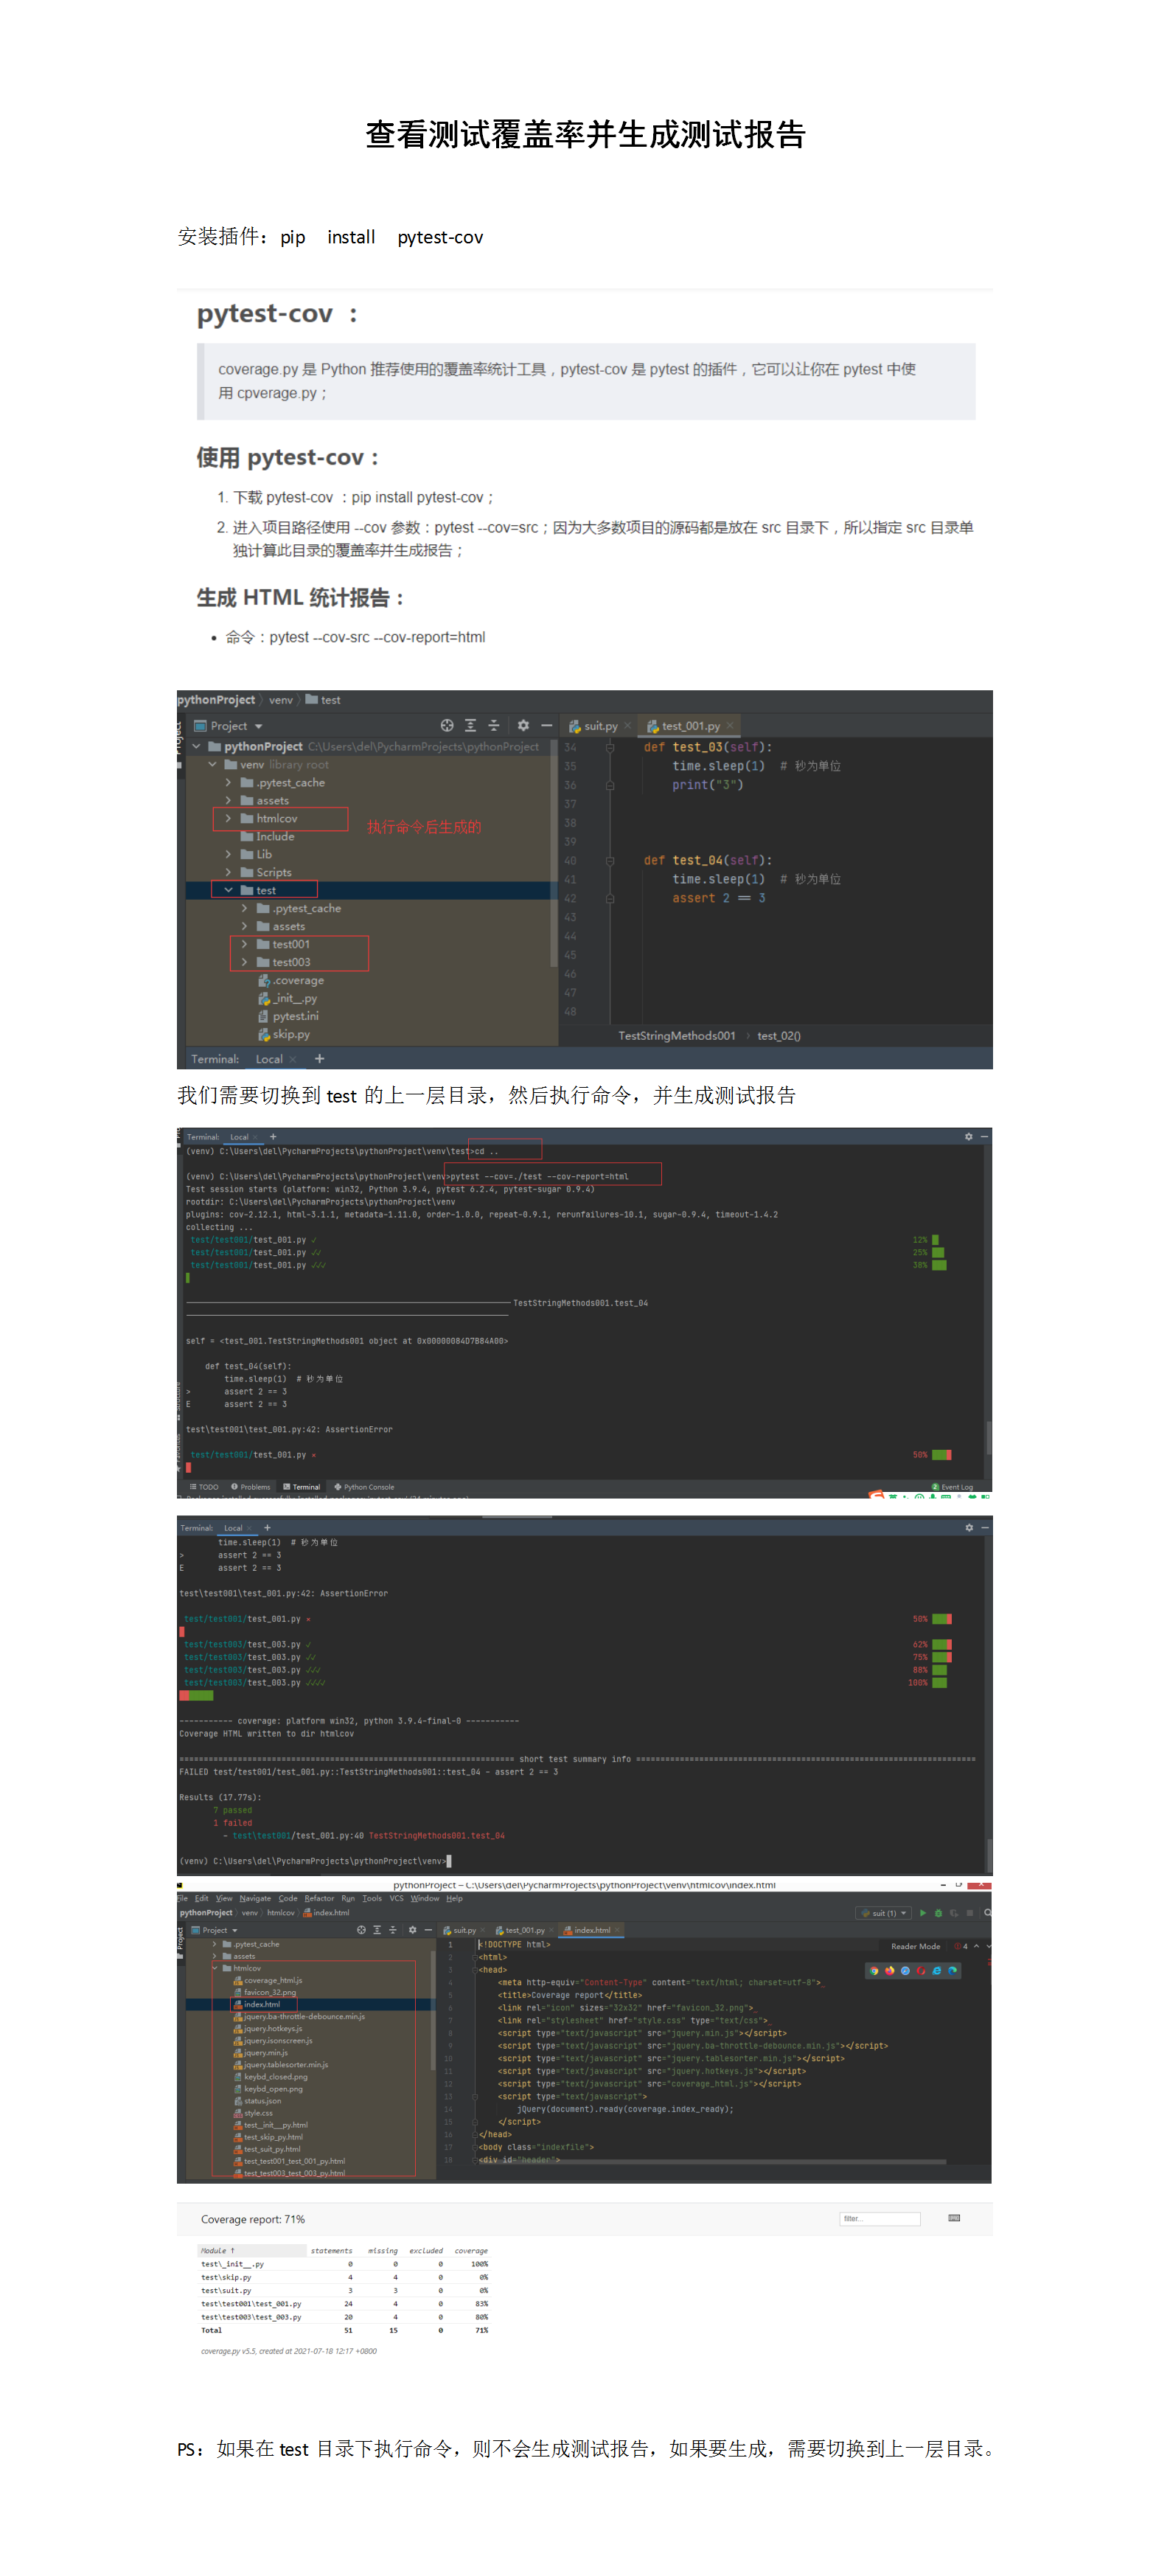The image size is (1170, 2576).
Task: Open index.html preview in Chrome browser icon
Action: click(x=874, y=1971)
